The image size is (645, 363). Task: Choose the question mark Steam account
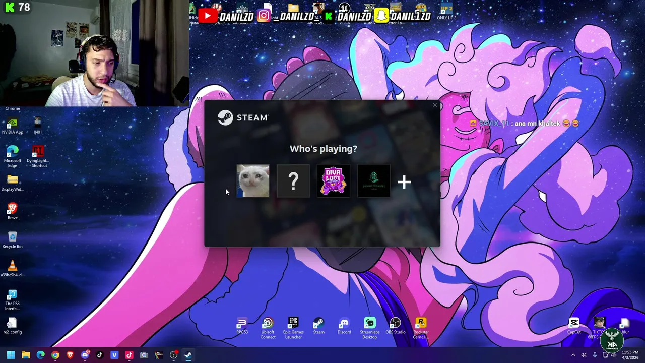[x=293, y=181]
